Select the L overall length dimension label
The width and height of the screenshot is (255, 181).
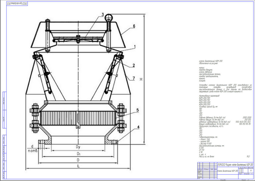coord(78,167)
